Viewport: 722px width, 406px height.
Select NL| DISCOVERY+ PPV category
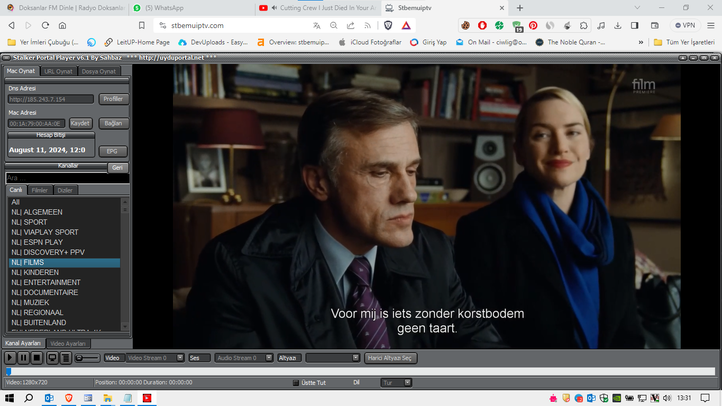pyautogui.click(x=65, y=252)
